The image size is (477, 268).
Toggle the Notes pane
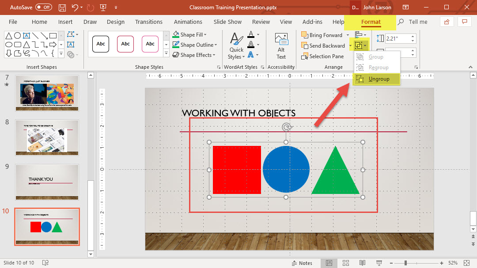302,263
